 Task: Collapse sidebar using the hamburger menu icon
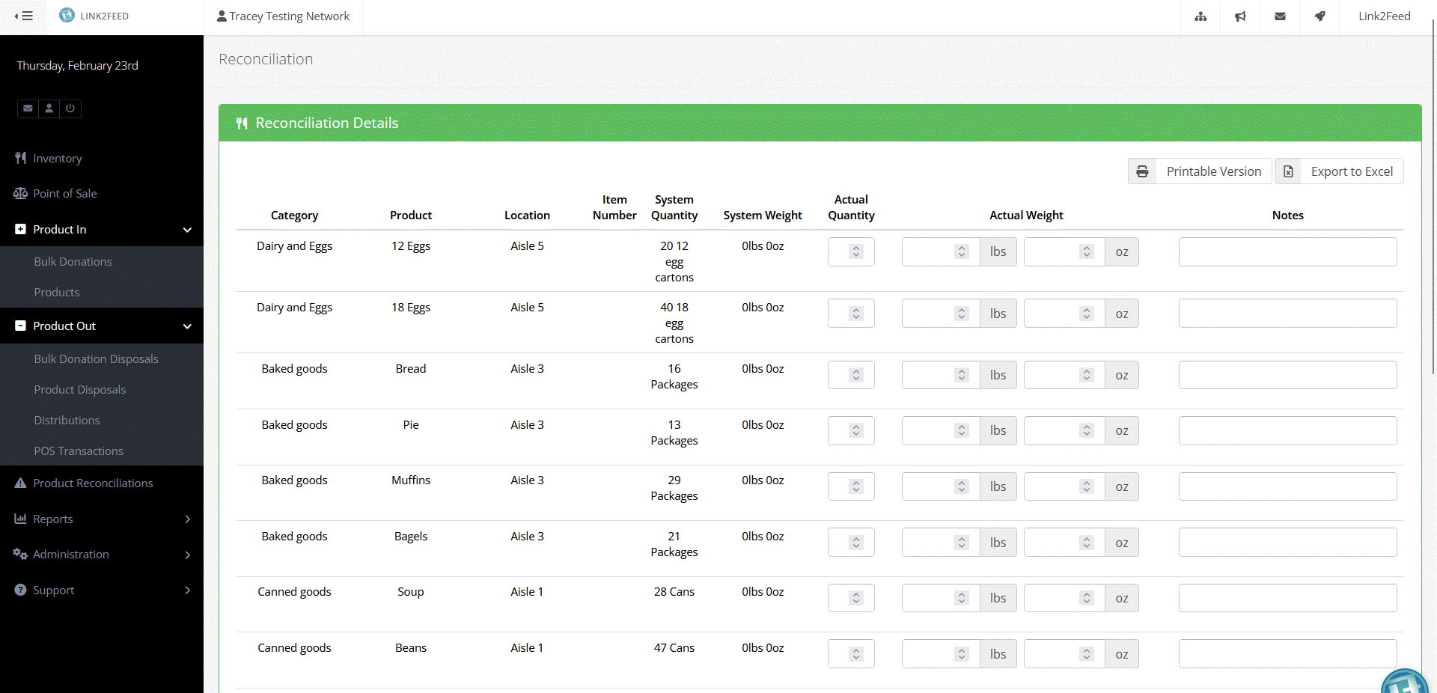(x=24, y=16)
